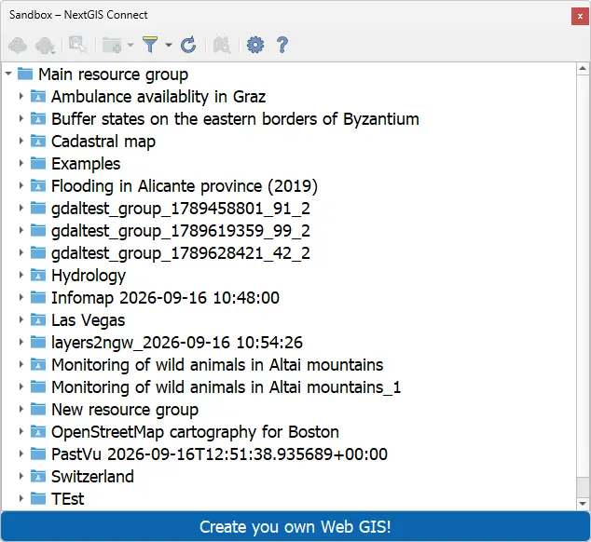Refresh the resource tree

point(188,45)
